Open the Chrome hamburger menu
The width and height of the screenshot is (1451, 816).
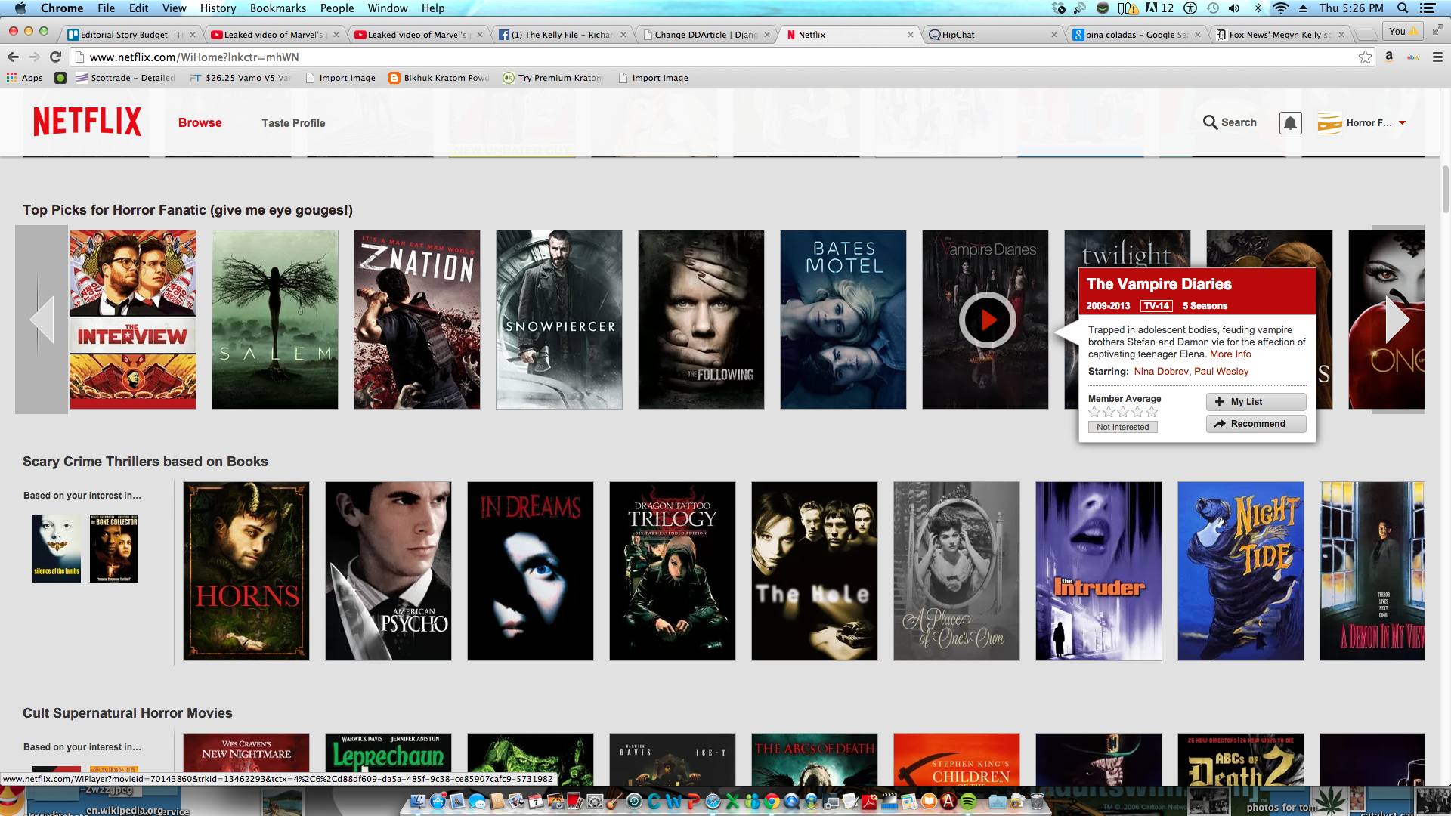pos(1437,57)
